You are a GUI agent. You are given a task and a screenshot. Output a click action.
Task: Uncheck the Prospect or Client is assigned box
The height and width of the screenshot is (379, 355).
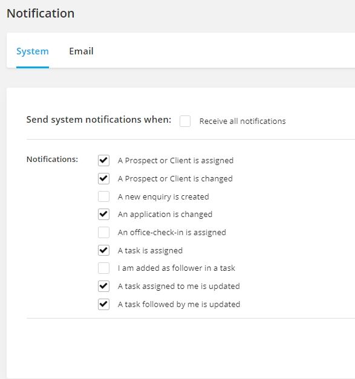tap(103, 161)
